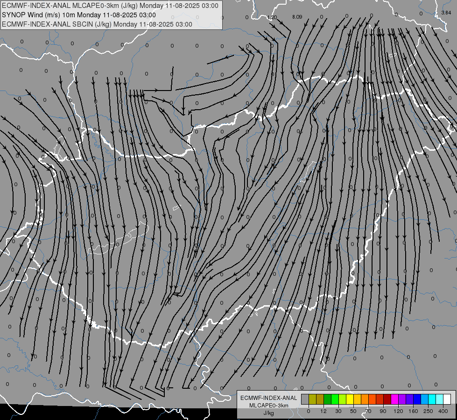Screen dimensions: 457x420
Task: Click the legend tick label 90
Action: pyautogui.click(x=383, y=411)
